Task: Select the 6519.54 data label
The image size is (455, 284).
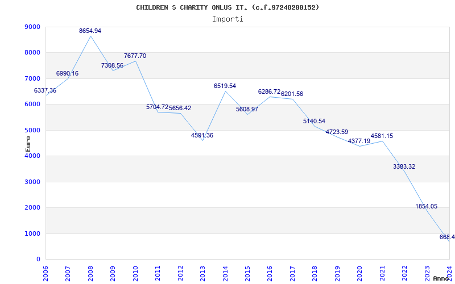Action: click(x=225, y=86)
